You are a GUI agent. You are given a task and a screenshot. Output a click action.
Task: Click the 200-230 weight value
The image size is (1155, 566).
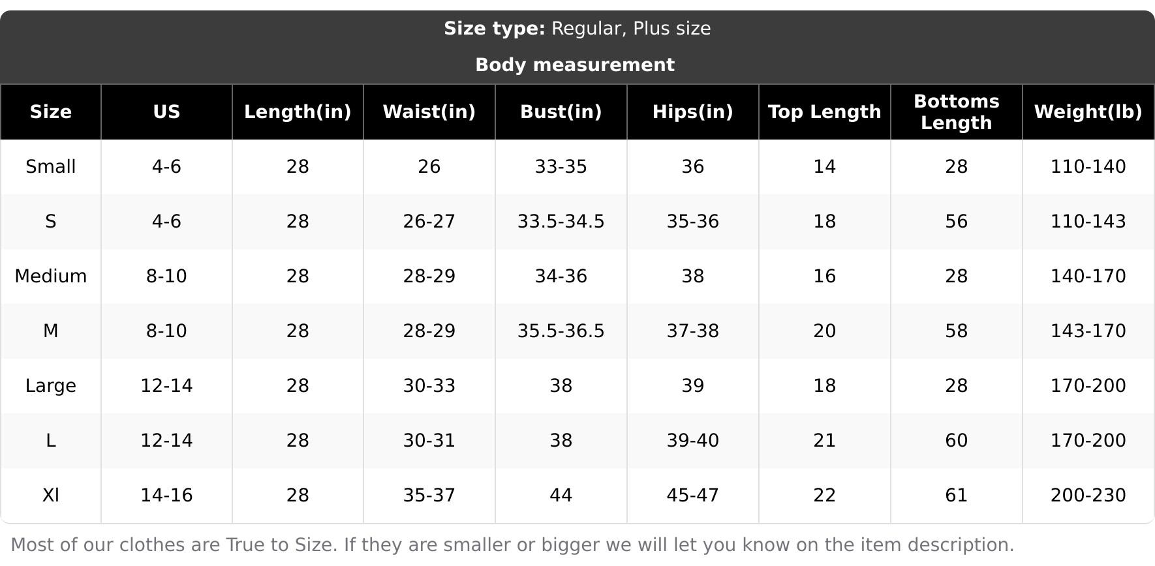point(1088,496)
